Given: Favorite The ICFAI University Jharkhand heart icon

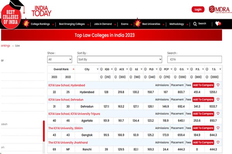Looking at the screenshot, I should click(x=218, y=142).
